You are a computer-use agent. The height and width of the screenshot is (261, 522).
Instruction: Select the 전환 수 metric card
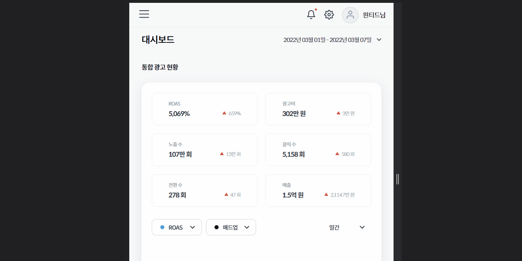pyautogui.click(x=204, y=191)
